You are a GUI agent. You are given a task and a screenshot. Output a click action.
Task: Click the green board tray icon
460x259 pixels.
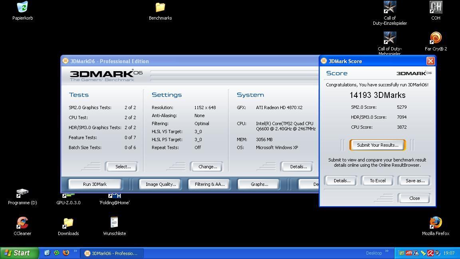point(402,253)
